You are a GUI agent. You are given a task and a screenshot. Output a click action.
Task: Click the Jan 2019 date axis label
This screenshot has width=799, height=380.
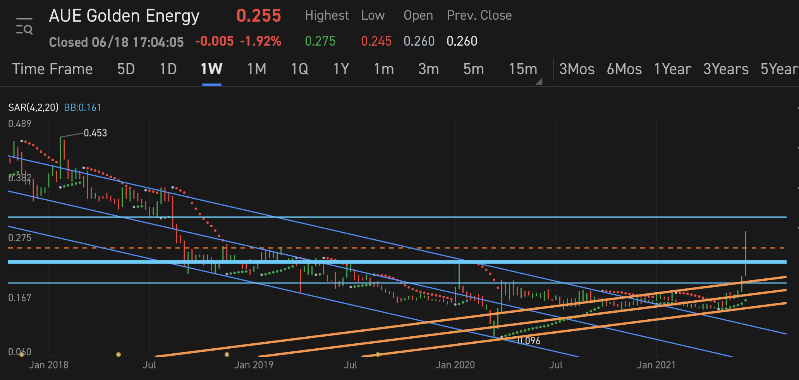point(254,365)
